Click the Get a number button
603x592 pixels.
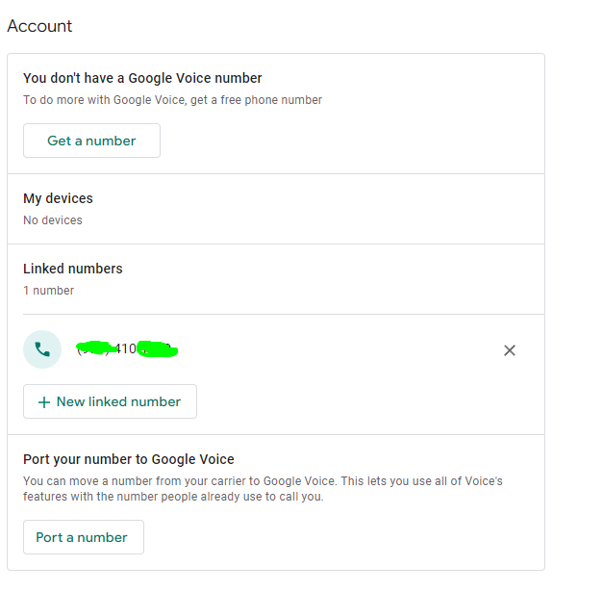coord(91,141)
